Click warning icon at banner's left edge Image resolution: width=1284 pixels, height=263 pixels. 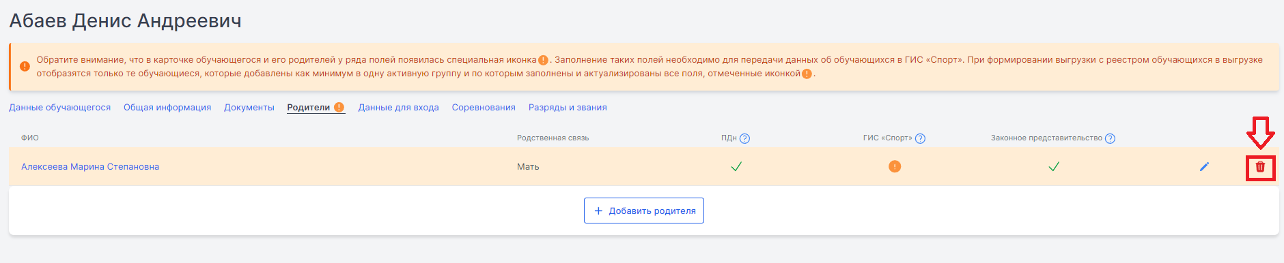pos(25,66)
